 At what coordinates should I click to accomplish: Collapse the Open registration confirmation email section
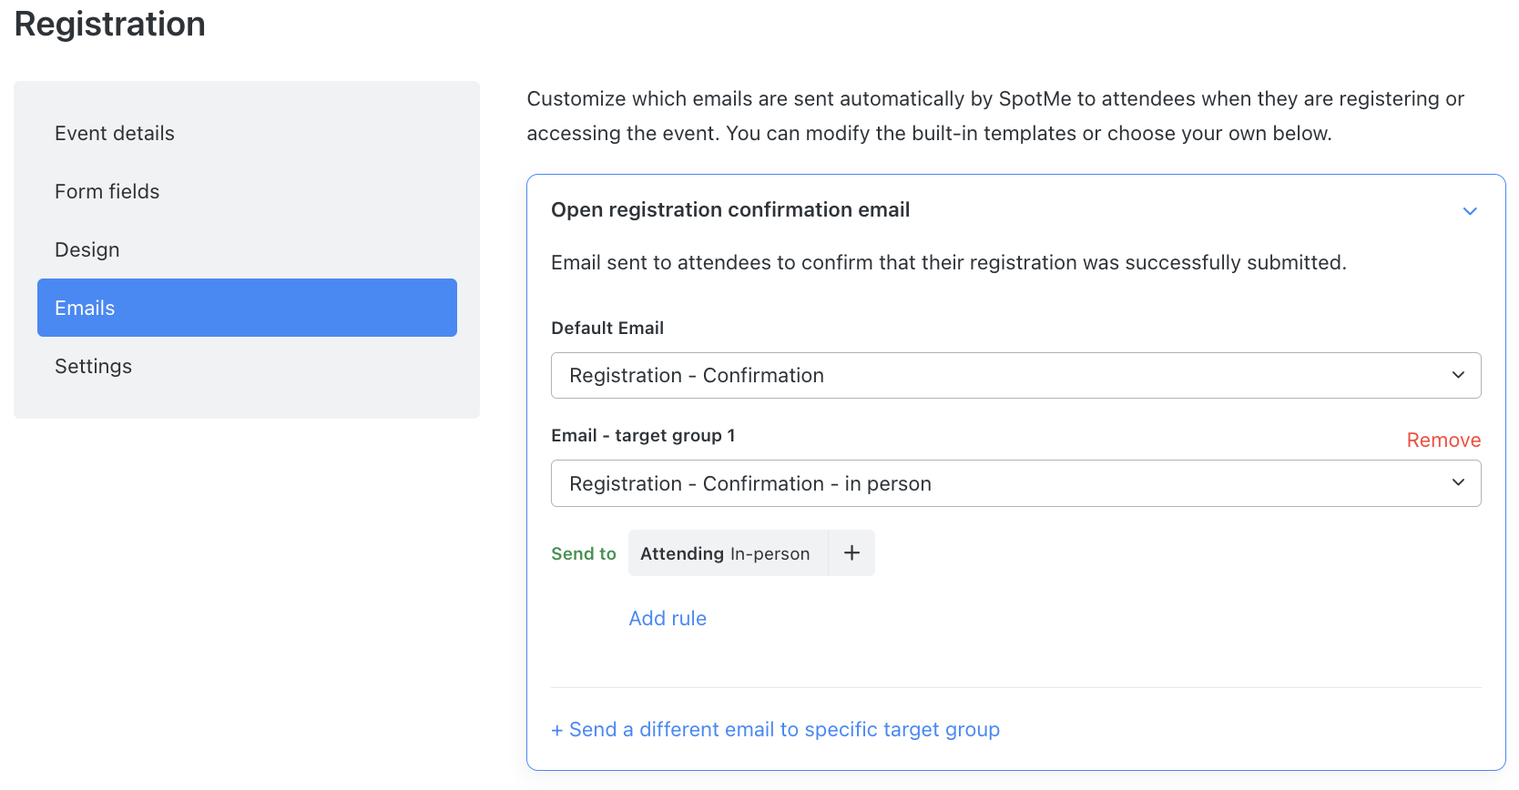pos(1469,210)
